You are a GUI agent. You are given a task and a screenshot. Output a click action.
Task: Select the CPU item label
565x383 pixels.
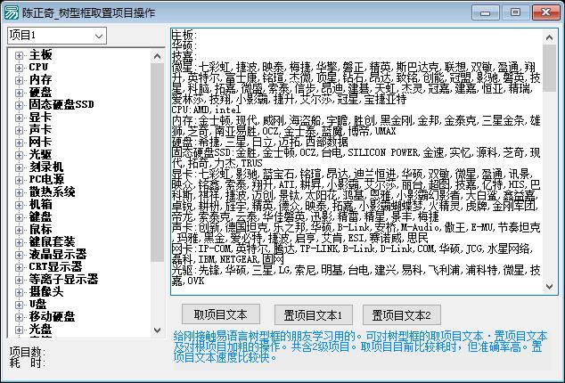(38, 68)
